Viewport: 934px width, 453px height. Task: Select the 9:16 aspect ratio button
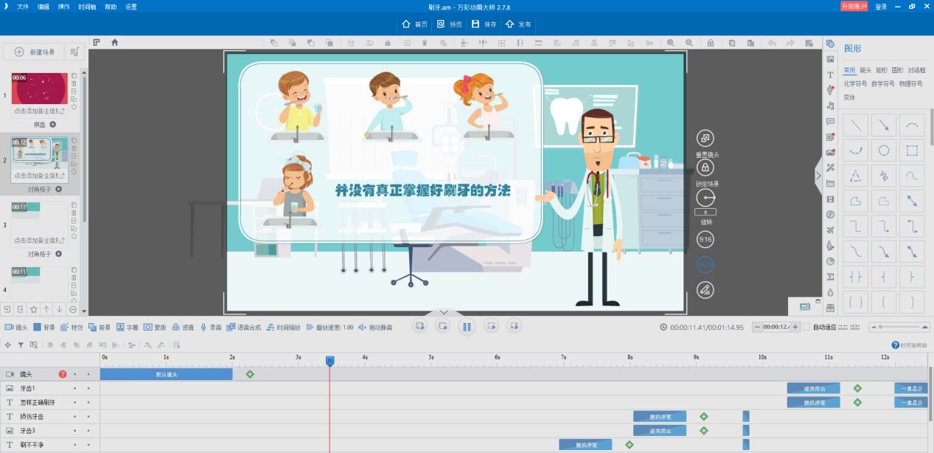pos(705,239)
